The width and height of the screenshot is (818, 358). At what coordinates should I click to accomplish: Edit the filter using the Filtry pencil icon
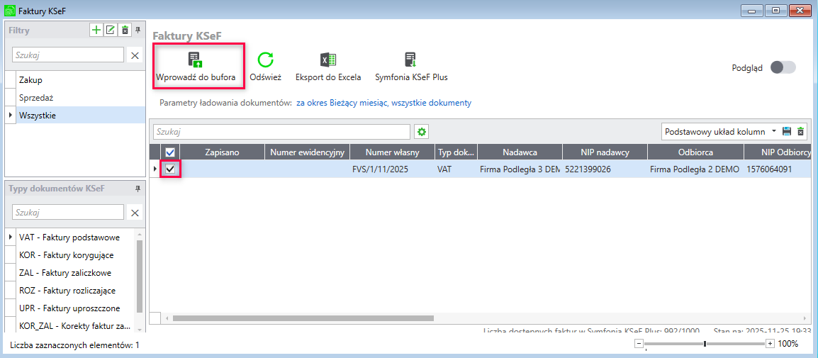[111, 30]
